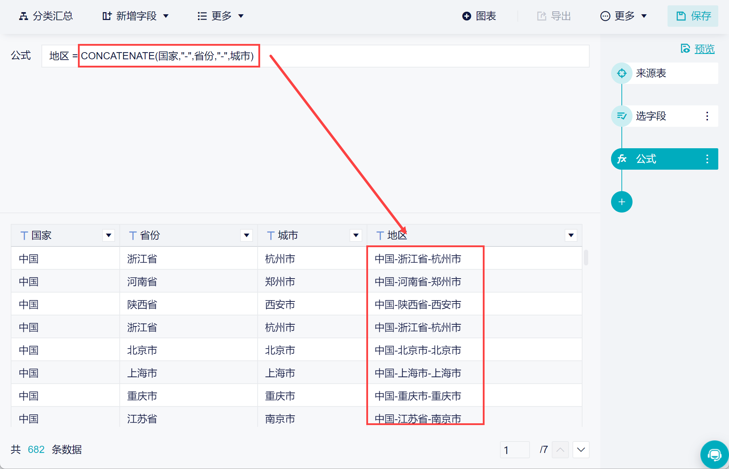This screenshot has height=469, width=729.
Task: Open the 预览 preview link
Action: [x=704, y=49]
